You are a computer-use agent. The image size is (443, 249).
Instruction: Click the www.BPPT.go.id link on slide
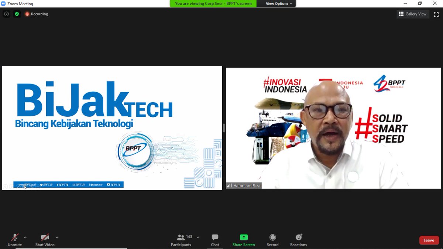pyautogui.click(x=27, y=185)
